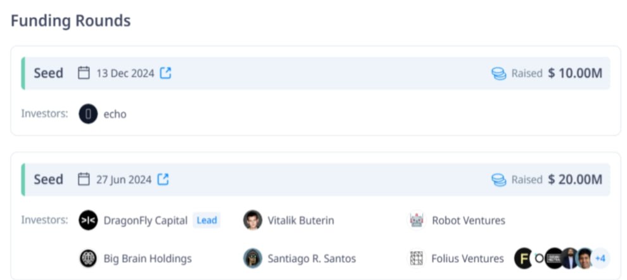Screen dimensions: 627x280
Task: Click the DragonFly Capital logo icon
Action: (x=89, y=220)
